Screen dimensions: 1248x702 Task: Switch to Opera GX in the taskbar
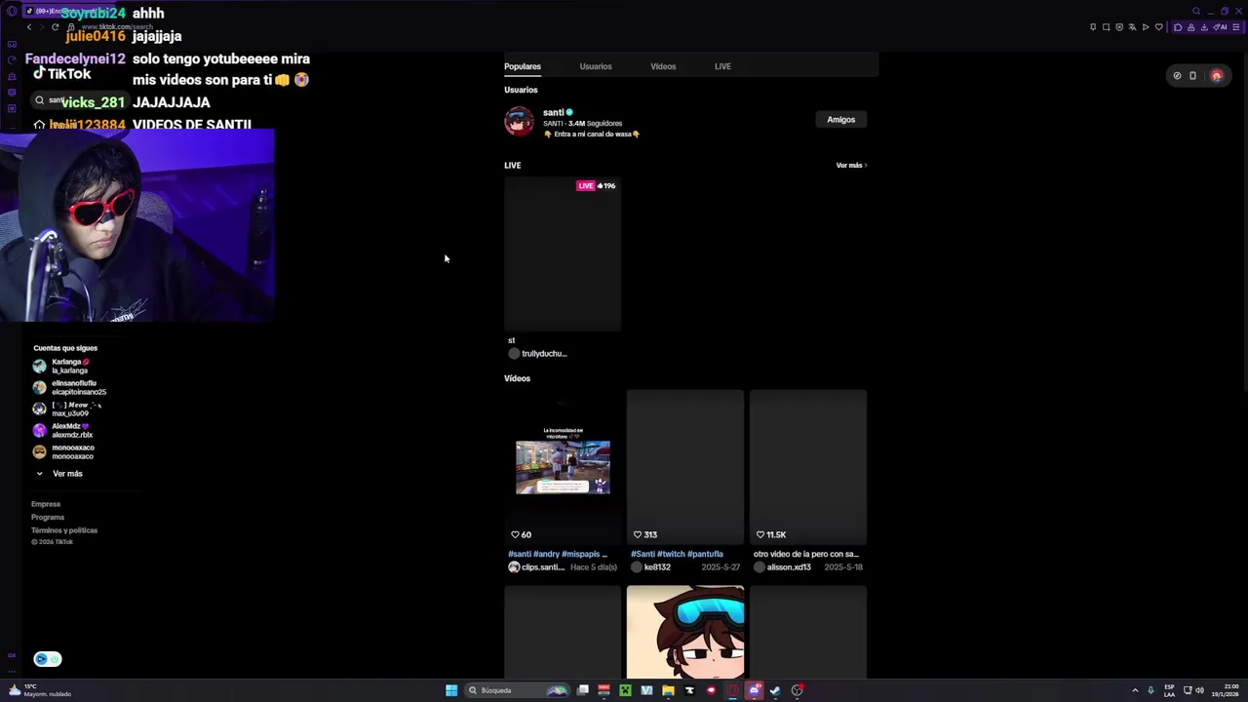(x=732, y=690)
